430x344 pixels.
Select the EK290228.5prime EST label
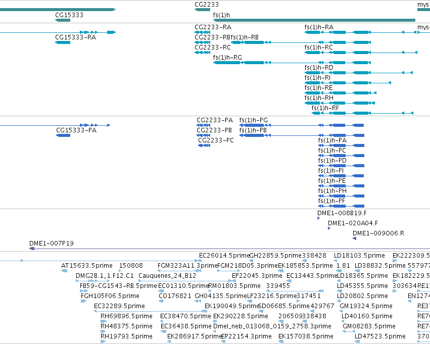pos(241,316)
